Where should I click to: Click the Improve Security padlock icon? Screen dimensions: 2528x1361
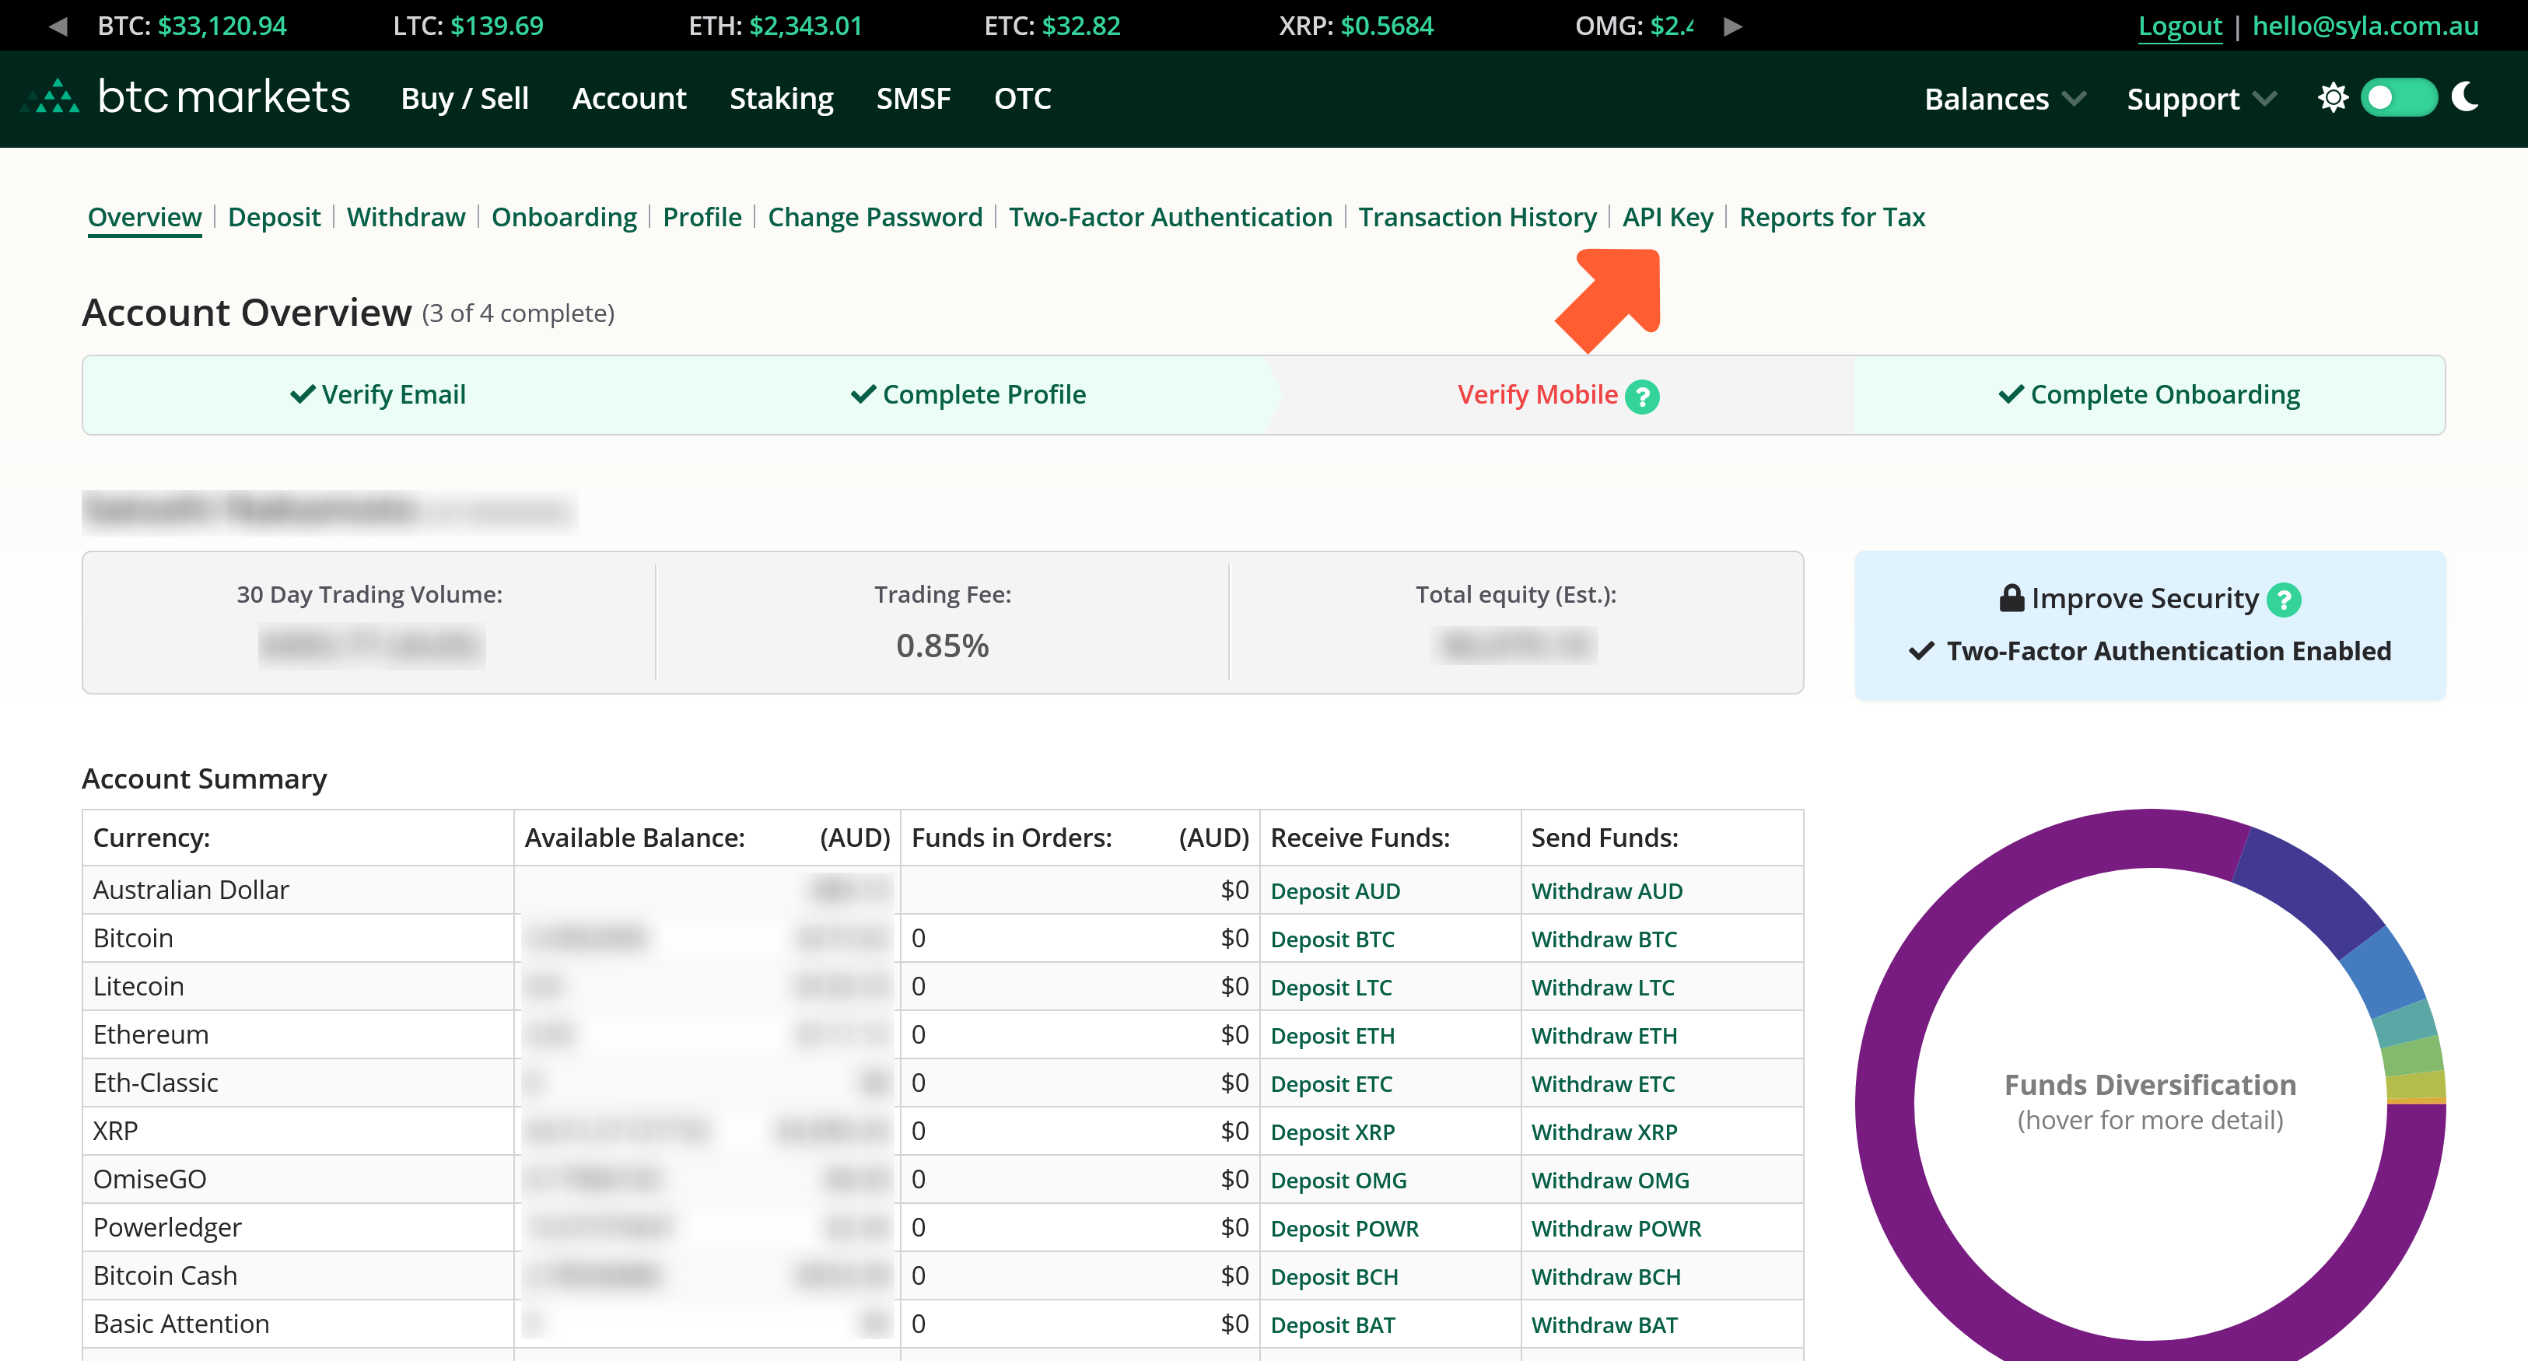(2011, 597)
